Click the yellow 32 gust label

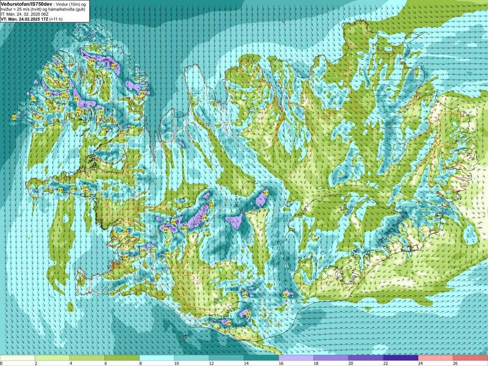coord(113,66)
